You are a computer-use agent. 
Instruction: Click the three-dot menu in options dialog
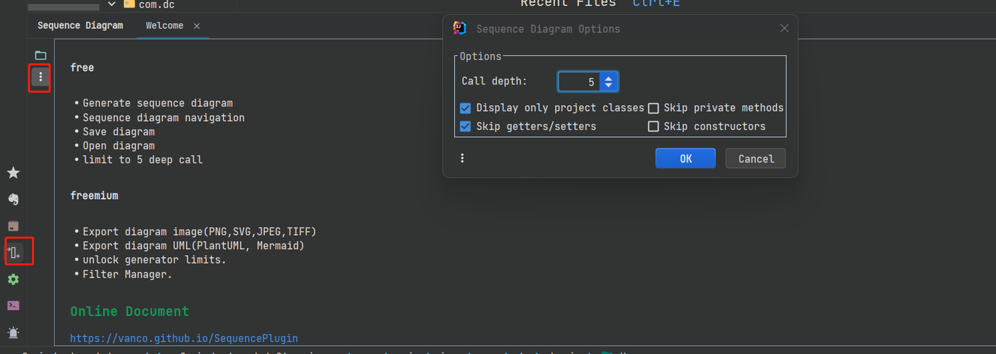(462, 158)
